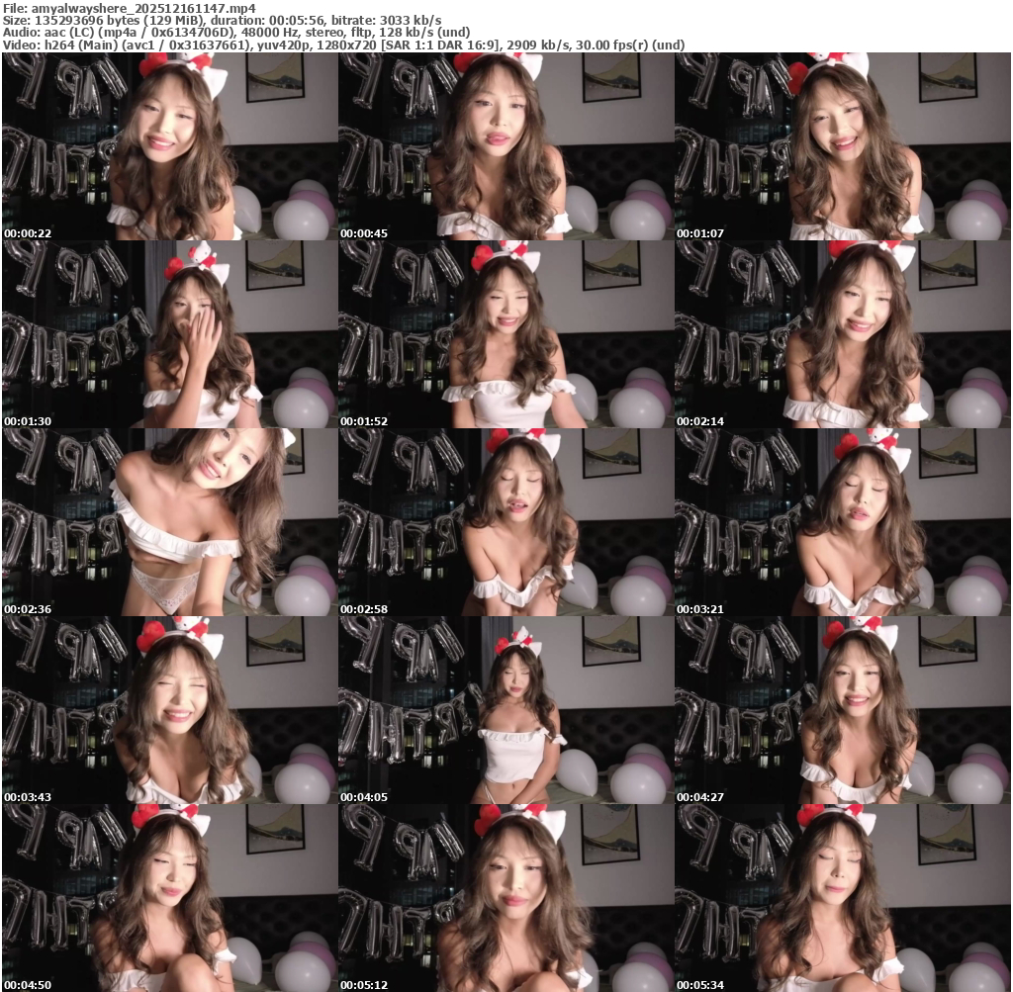
Task: Select the thumbnail at 00:04:05
Action: click(506, 710)
